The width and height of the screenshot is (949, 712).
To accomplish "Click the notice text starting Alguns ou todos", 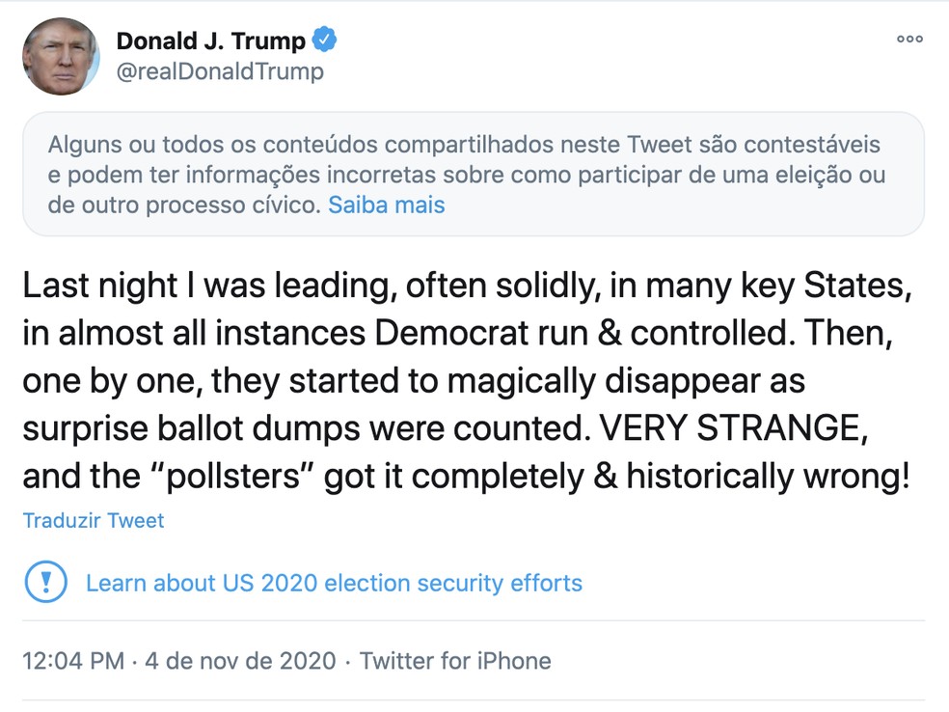I will pos(467,175).
